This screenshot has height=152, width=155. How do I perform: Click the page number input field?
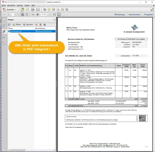coord(13,15)
